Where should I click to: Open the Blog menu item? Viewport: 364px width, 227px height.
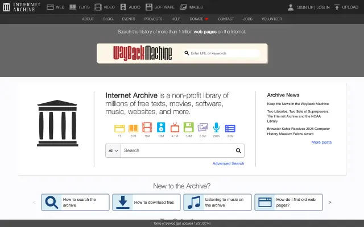tap(108, 19)
